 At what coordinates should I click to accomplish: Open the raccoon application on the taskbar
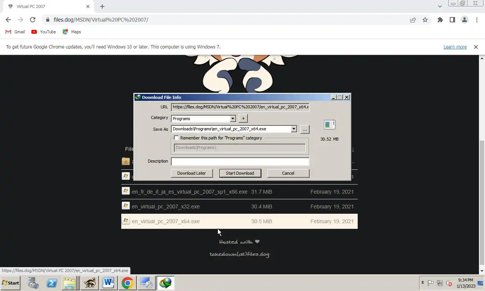90,283
